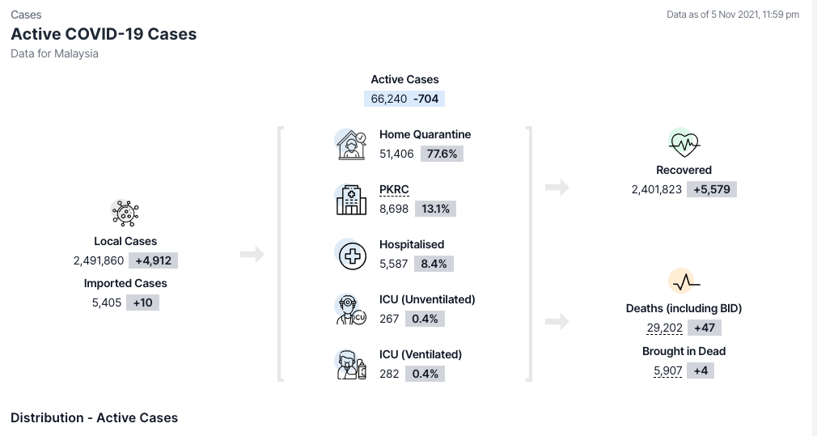Click the Home Quarantine house icon

tap(351, 144)
